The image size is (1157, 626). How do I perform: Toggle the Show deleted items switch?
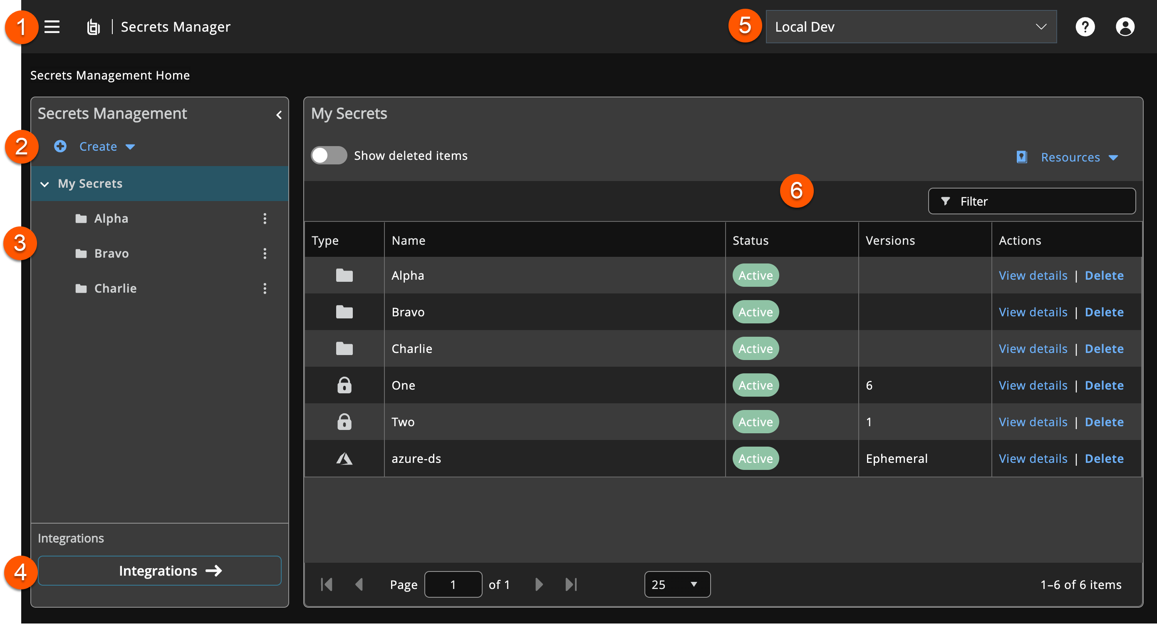pos(329,156)
